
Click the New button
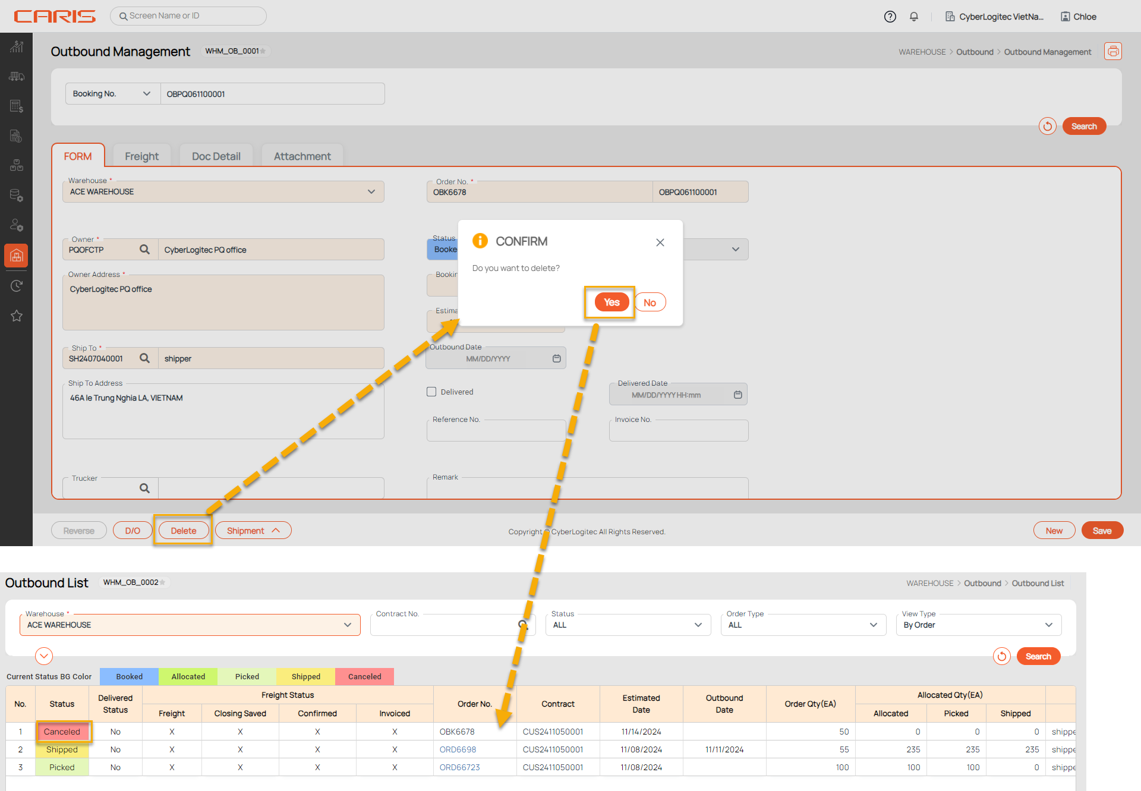pyautogui.click(x=1054, y=531)
